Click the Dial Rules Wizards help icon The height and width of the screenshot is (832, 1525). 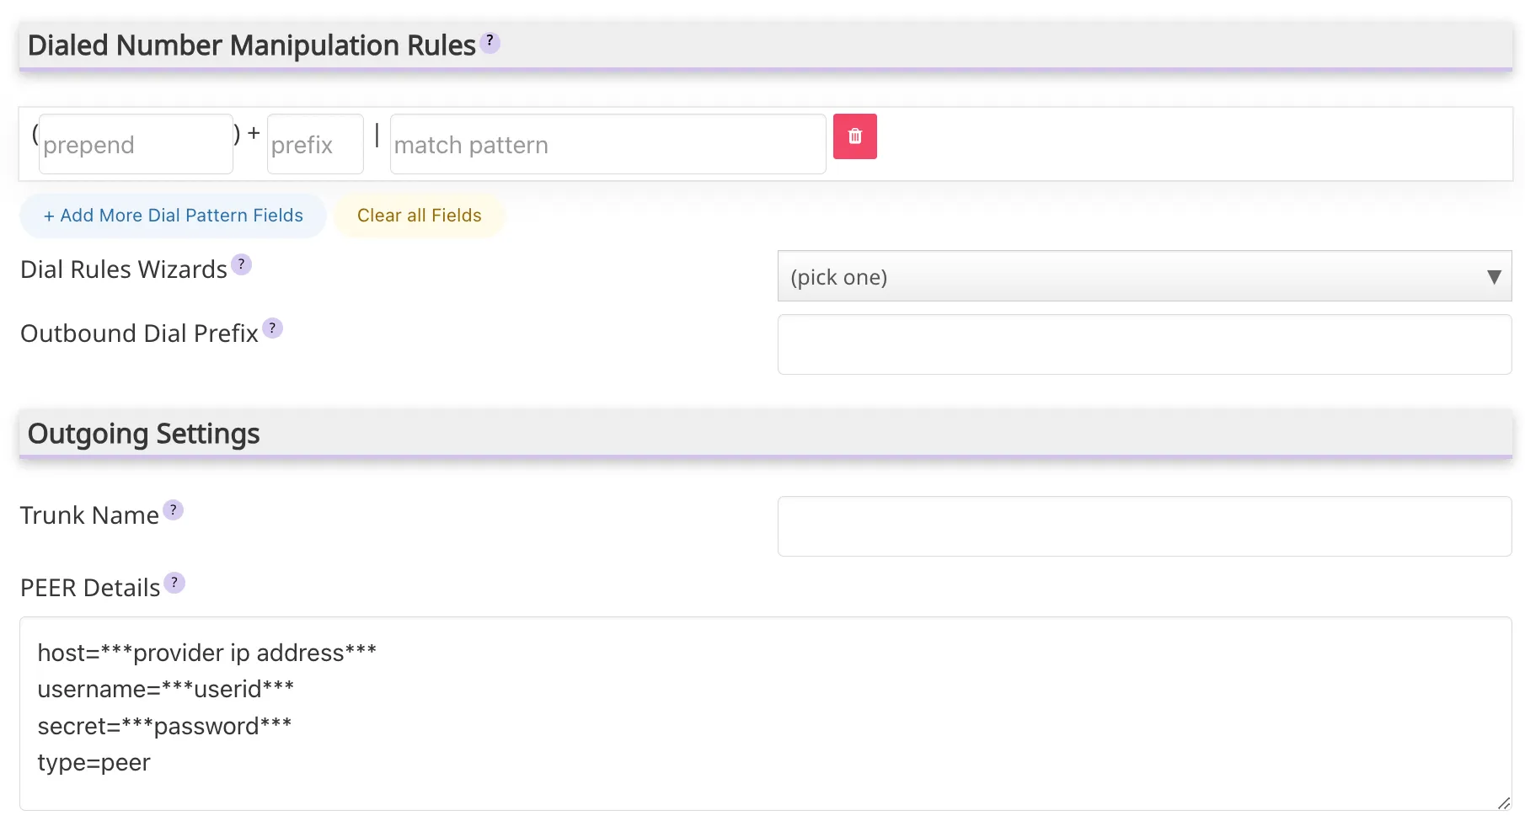tap(242, 264)
